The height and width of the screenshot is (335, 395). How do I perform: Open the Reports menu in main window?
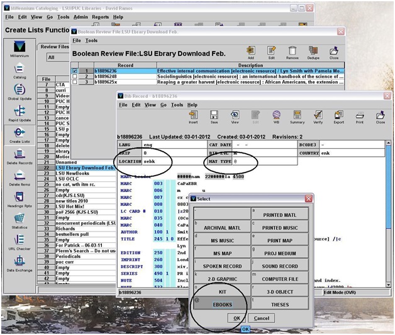[101, 17]
